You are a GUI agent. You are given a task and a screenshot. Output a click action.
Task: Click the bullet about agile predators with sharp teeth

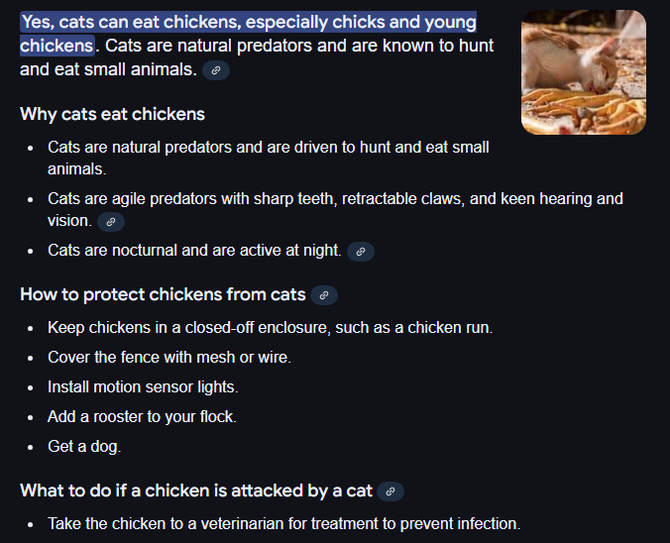[x=335, y=198]
